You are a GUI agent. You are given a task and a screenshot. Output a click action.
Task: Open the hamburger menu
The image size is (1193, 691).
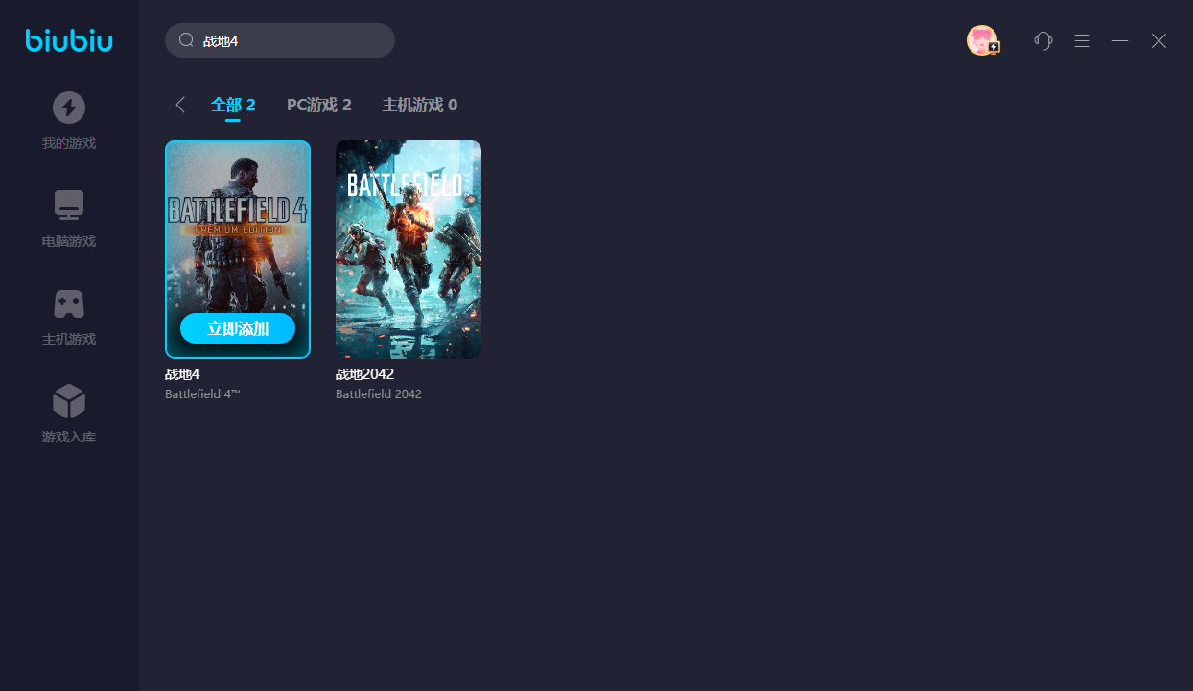1082,40
